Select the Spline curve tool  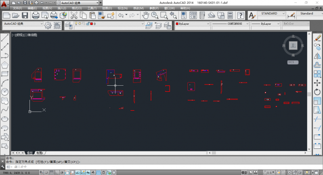point(5,110)
